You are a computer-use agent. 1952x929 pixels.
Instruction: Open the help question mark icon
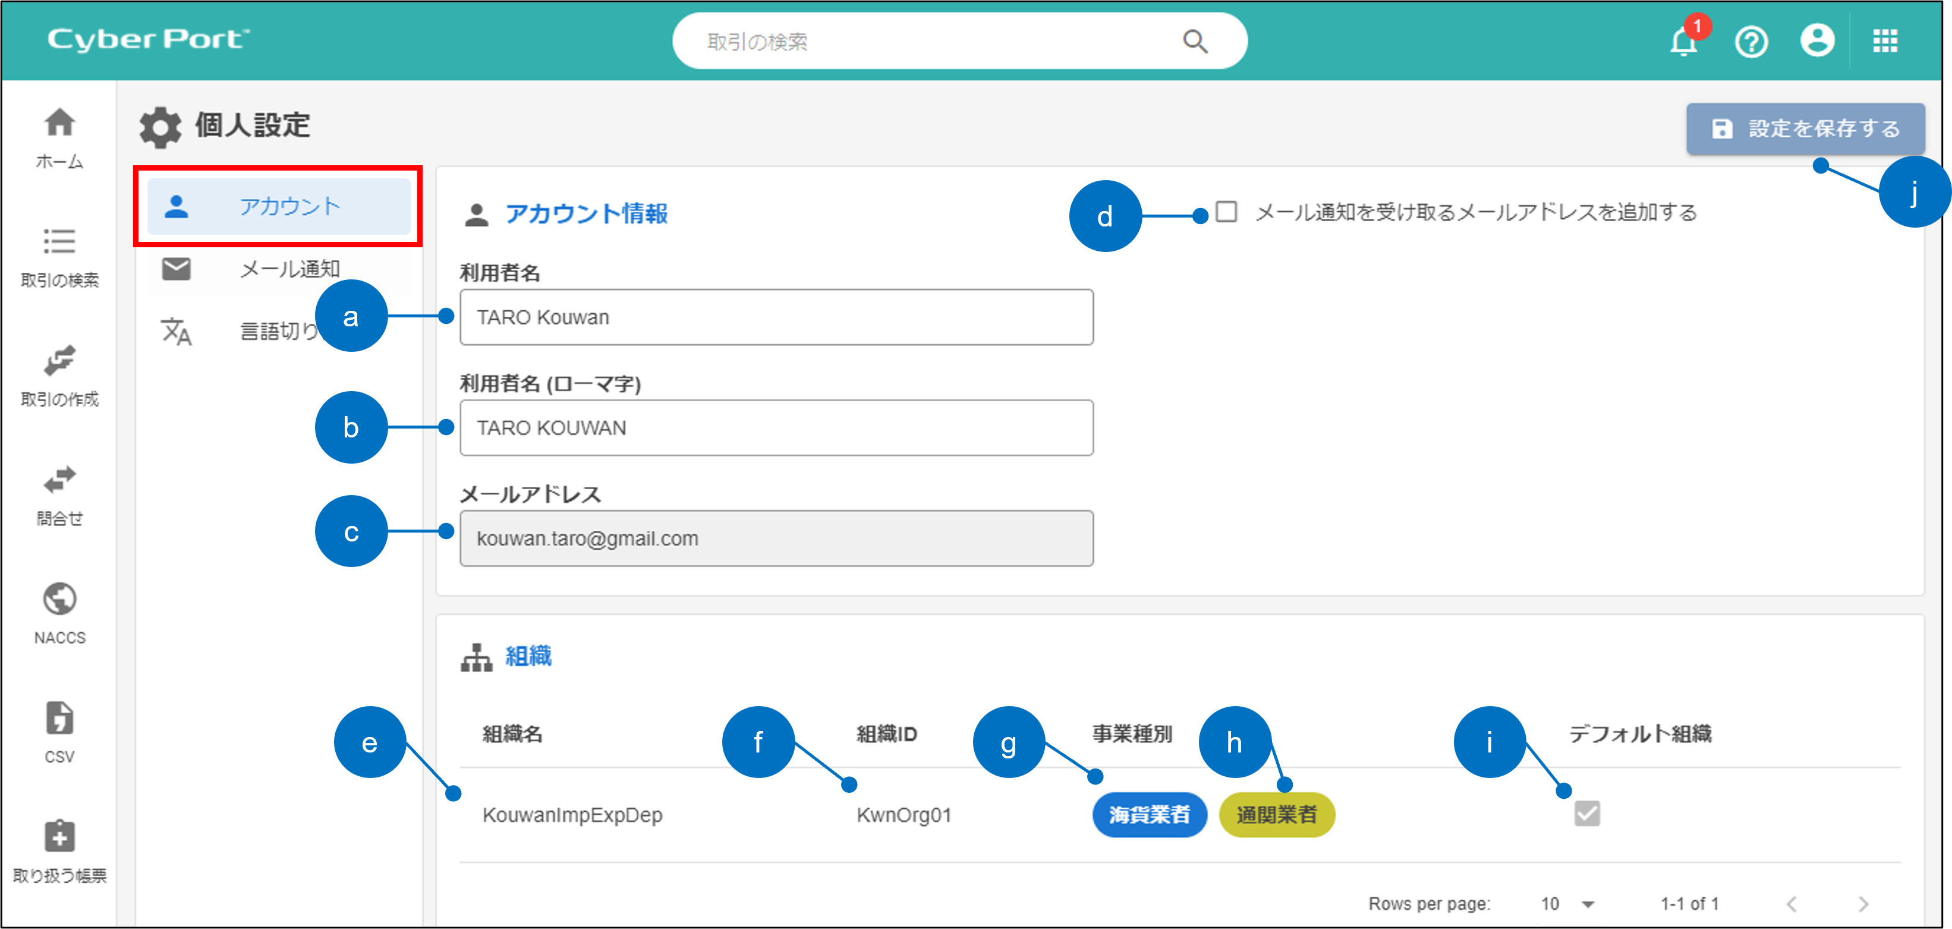(1750, 42)
